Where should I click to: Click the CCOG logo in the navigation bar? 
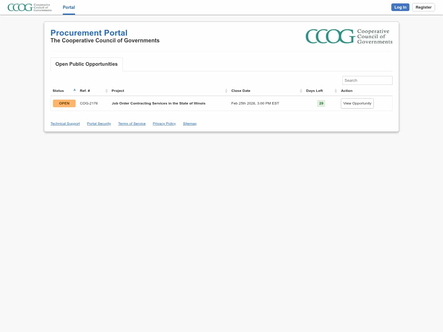29,7
